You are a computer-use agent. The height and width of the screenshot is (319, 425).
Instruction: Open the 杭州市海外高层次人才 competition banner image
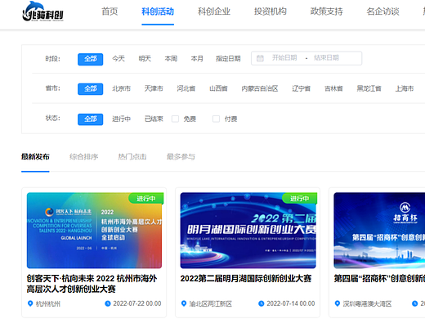coord(95,231)
